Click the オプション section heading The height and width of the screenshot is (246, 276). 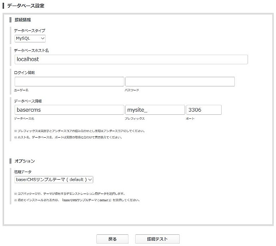click(x=24, y=161)
